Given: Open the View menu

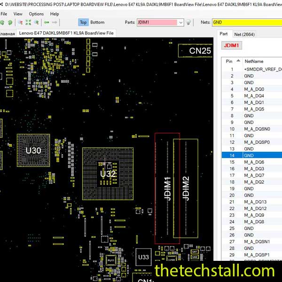Looking at the screenshot, I should 18,14.
